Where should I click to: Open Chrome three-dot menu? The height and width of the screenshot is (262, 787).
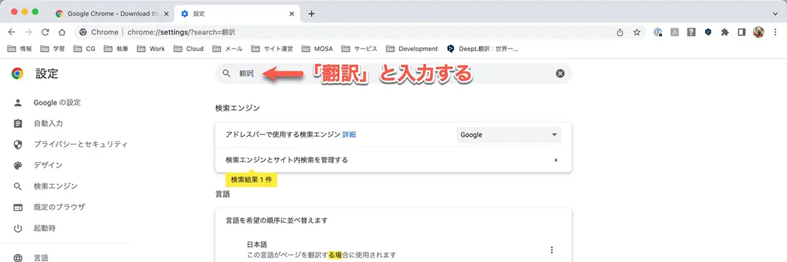coord(775,31)
